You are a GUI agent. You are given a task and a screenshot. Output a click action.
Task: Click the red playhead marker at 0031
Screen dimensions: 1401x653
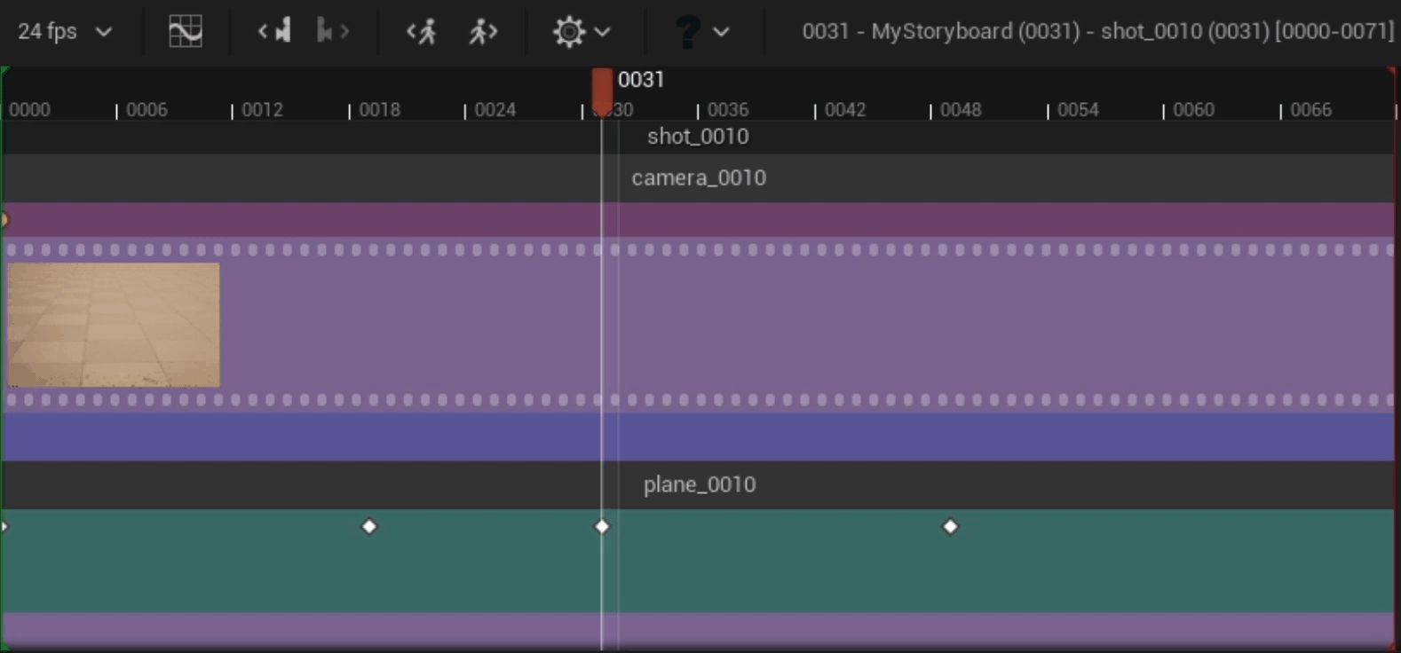602,91
